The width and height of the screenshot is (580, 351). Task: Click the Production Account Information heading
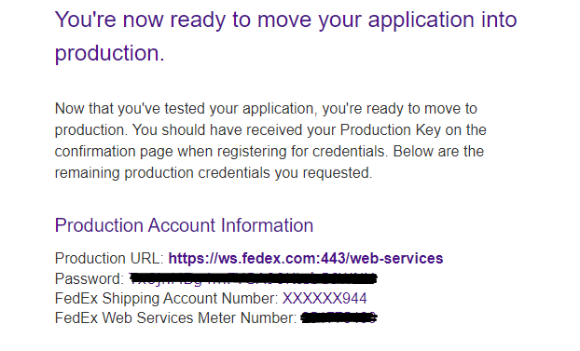pos(184,225)
